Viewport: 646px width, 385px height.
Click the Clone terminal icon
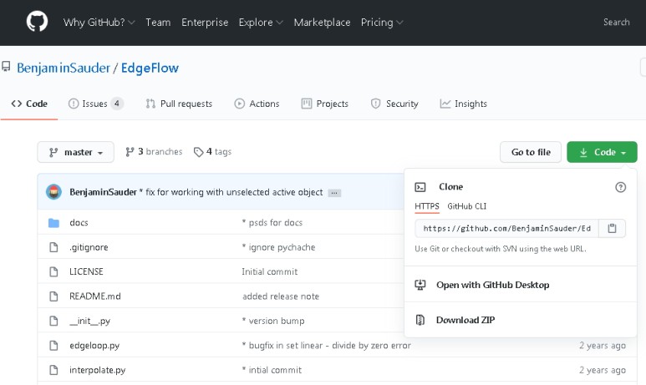click(x=420, y=187)
